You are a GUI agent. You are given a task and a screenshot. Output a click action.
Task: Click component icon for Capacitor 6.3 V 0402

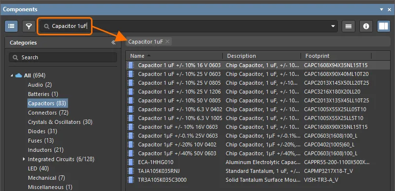[x=131, y=109]
